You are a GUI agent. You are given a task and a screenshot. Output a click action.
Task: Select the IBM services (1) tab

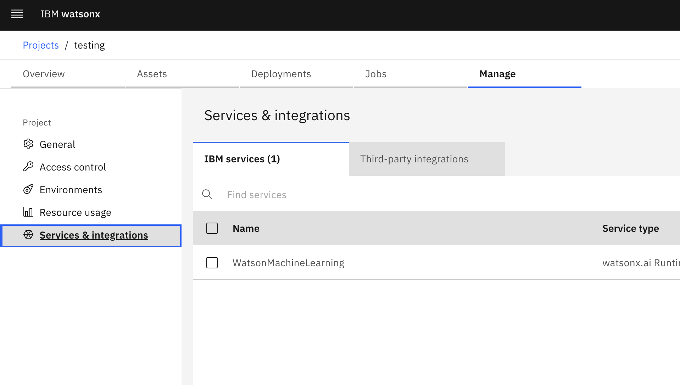click(271, 159)
